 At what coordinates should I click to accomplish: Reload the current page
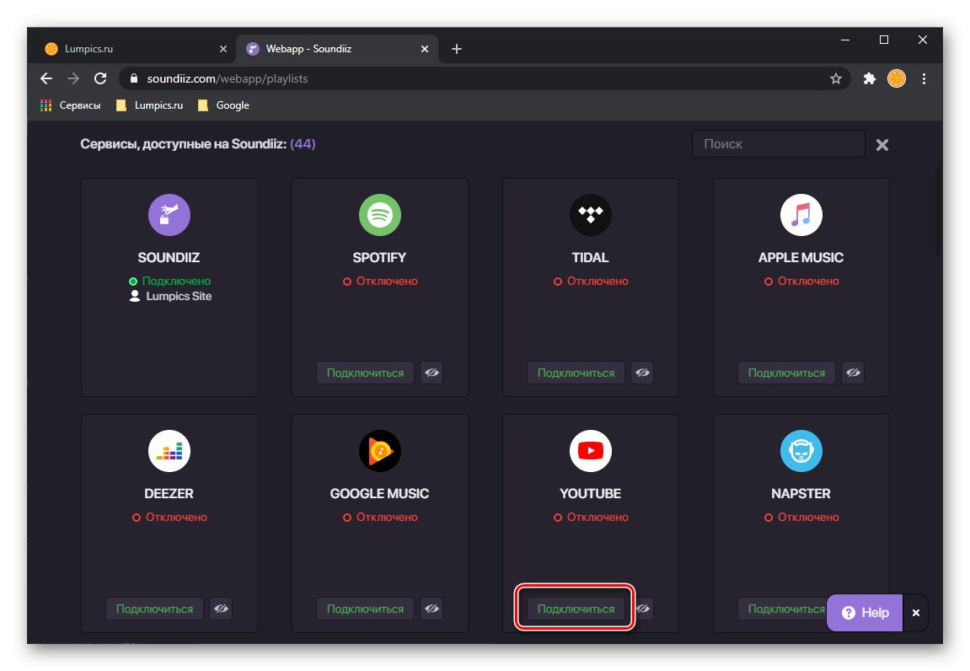[100, 78]
